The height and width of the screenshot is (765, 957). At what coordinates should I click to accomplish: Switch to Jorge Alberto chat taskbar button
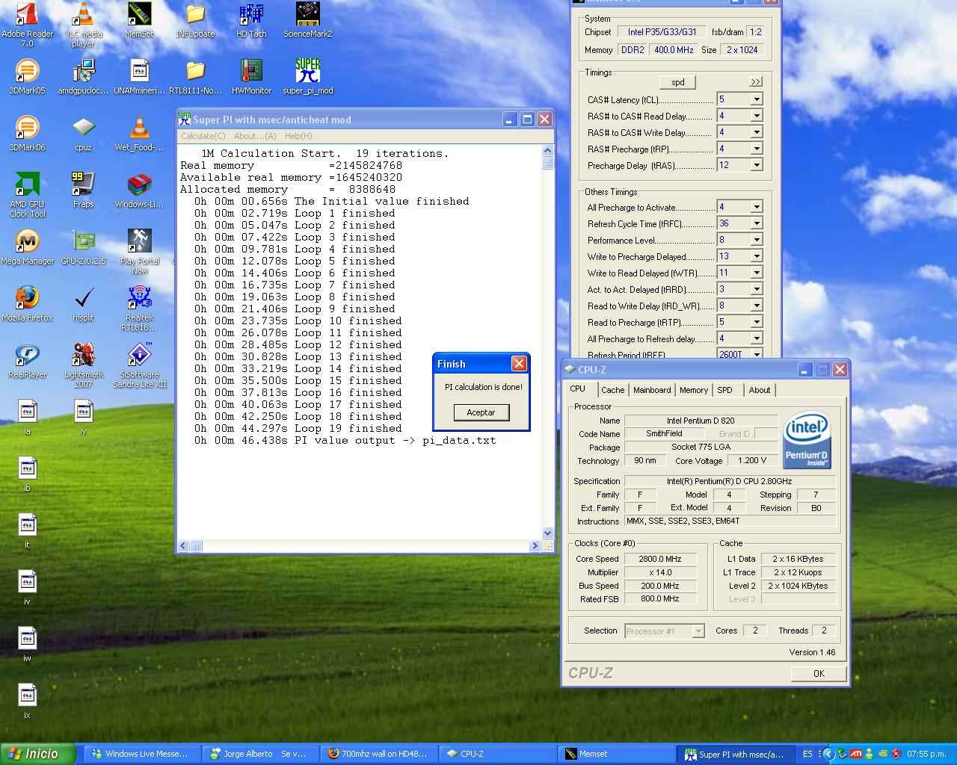tap(260, 755)
